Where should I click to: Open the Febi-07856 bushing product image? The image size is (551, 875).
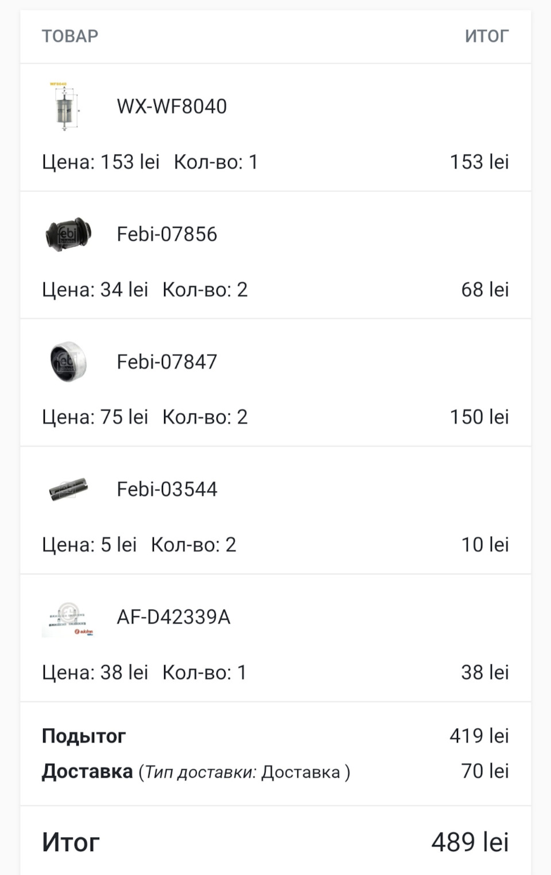coord(68,234)
